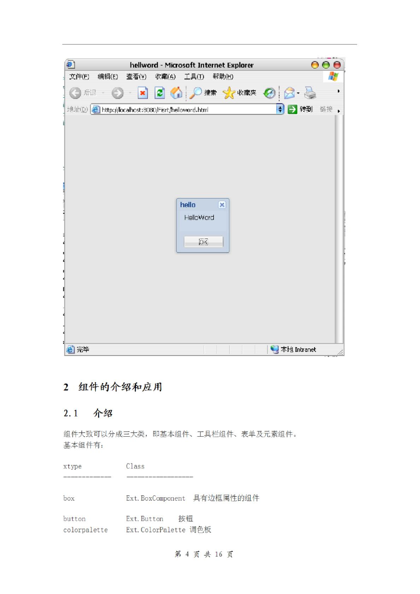Open Search with magnifier icon
The width and height of the screenshot is (420, 594).
click(x=195, y=93)
